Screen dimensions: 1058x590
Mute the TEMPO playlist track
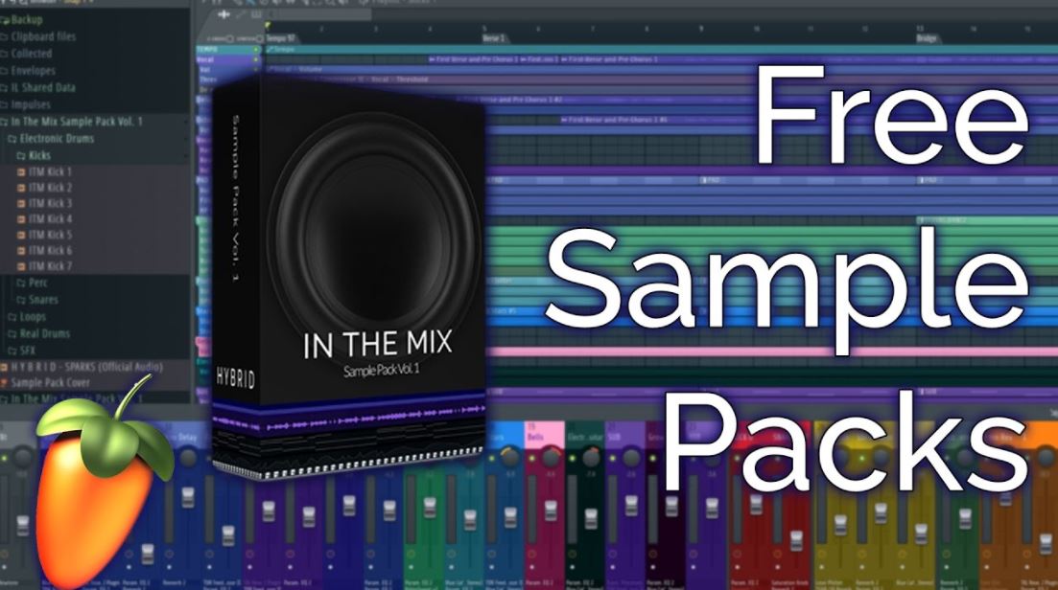tap(256, 50)
